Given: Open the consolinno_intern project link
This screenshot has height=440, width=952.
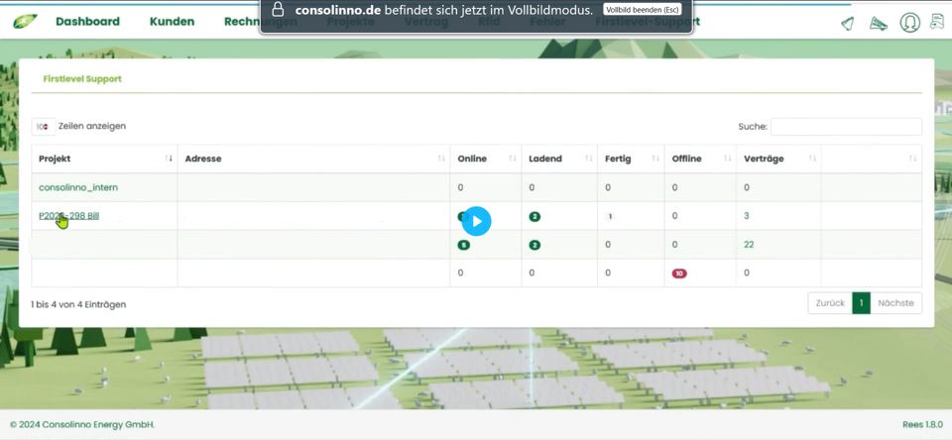Looking at the screenshot, I should pos(78,187).
